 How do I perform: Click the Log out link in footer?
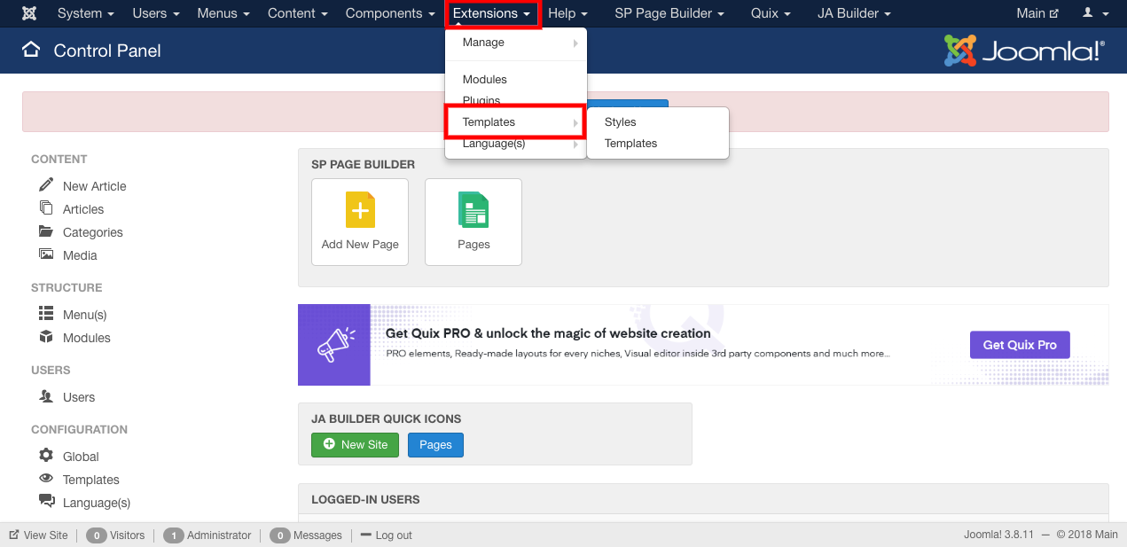pos(394,535)
